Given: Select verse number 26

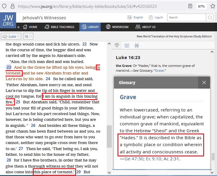Looking at the screenshot, I should (x=33, y=125).
